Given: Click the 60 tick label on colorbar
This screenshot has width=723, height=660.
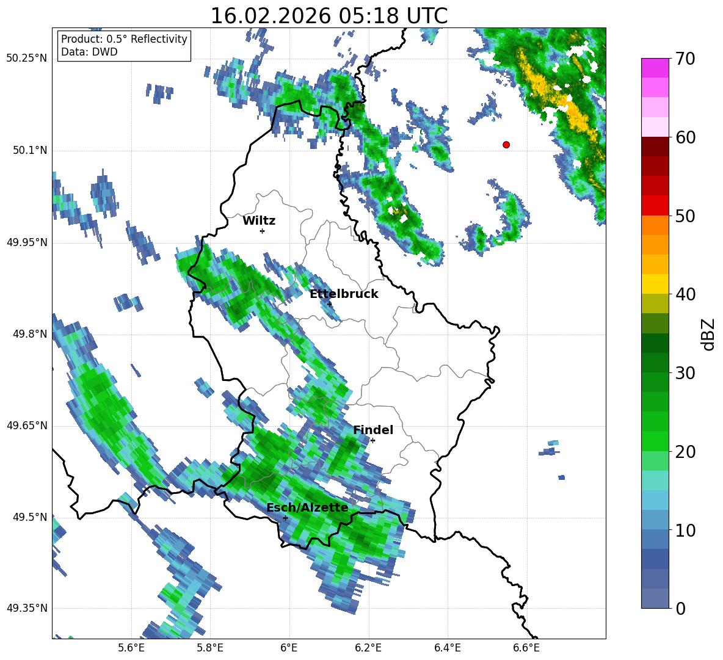Looking at the screenshot, I should coord(685,137).
